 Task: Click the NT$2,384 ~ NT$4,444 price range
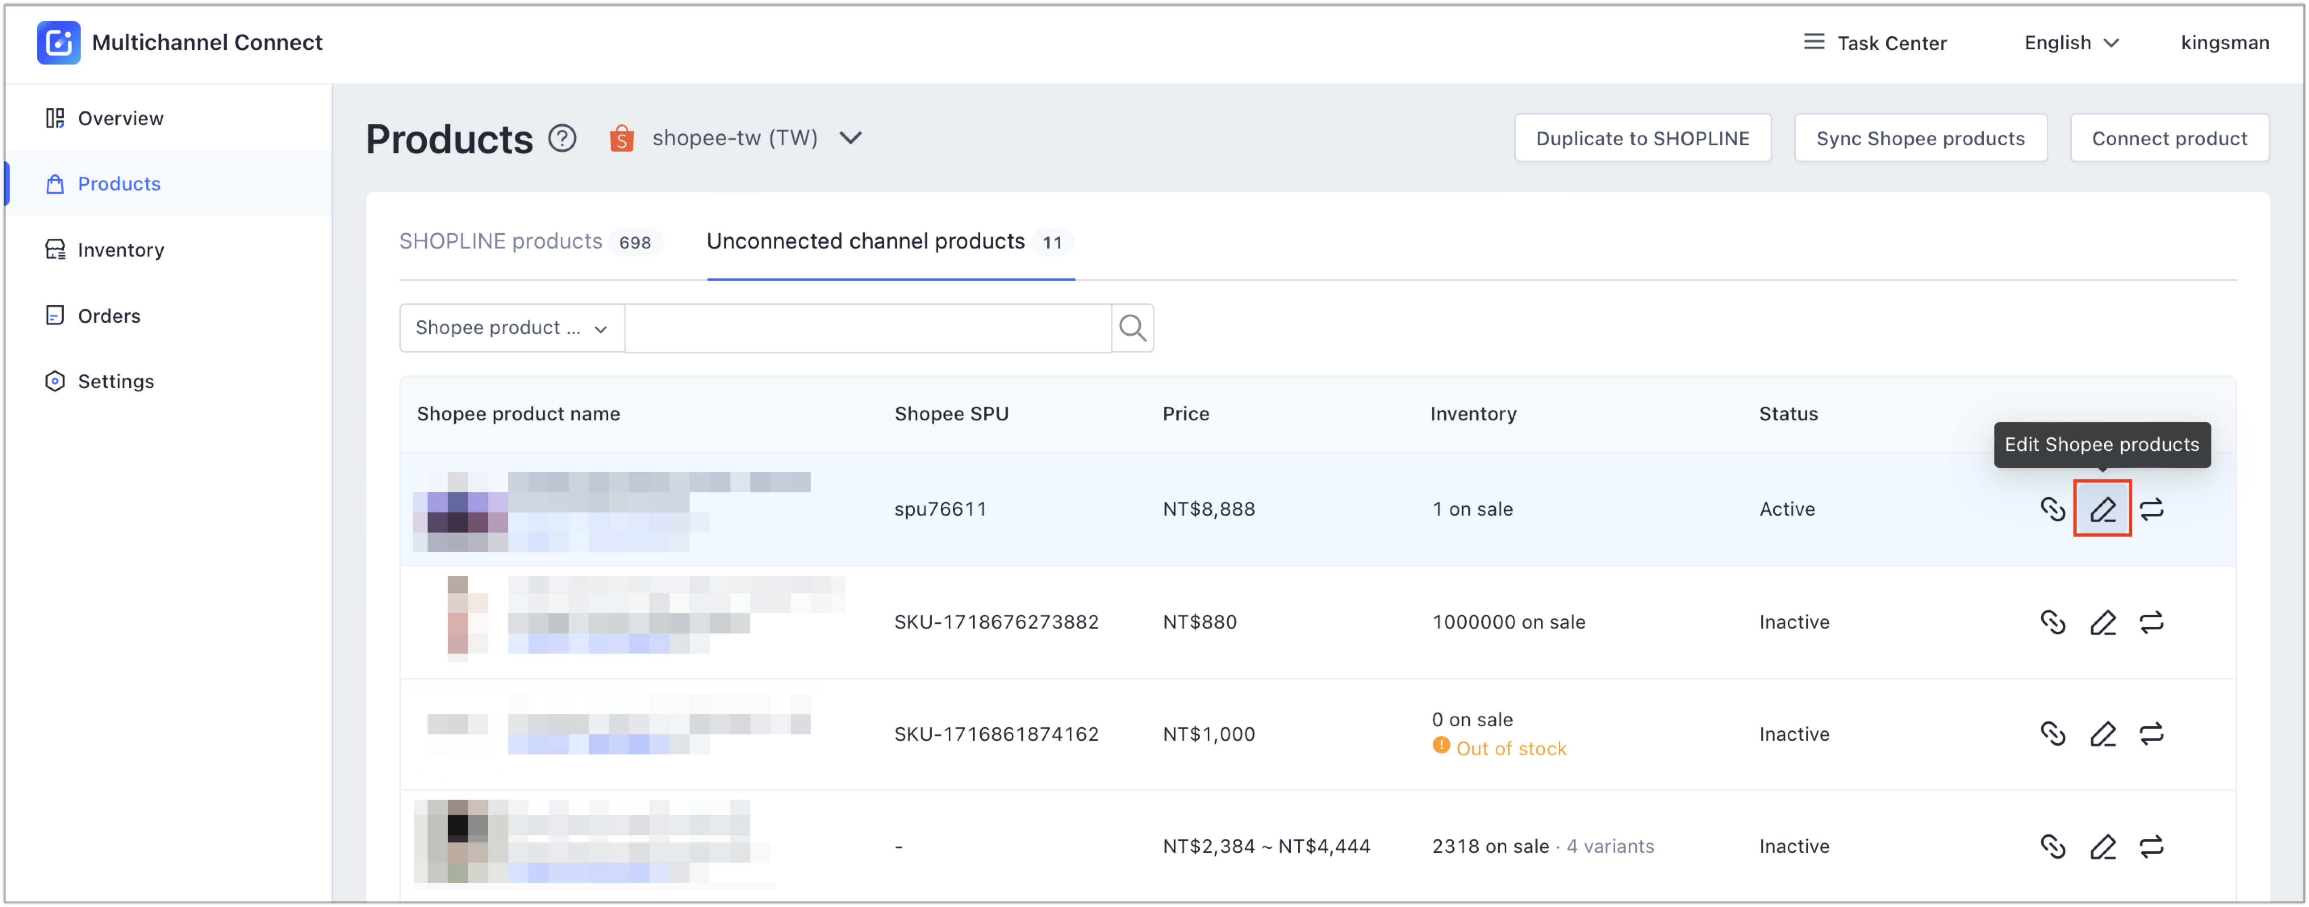click(x=1266, y=847)
